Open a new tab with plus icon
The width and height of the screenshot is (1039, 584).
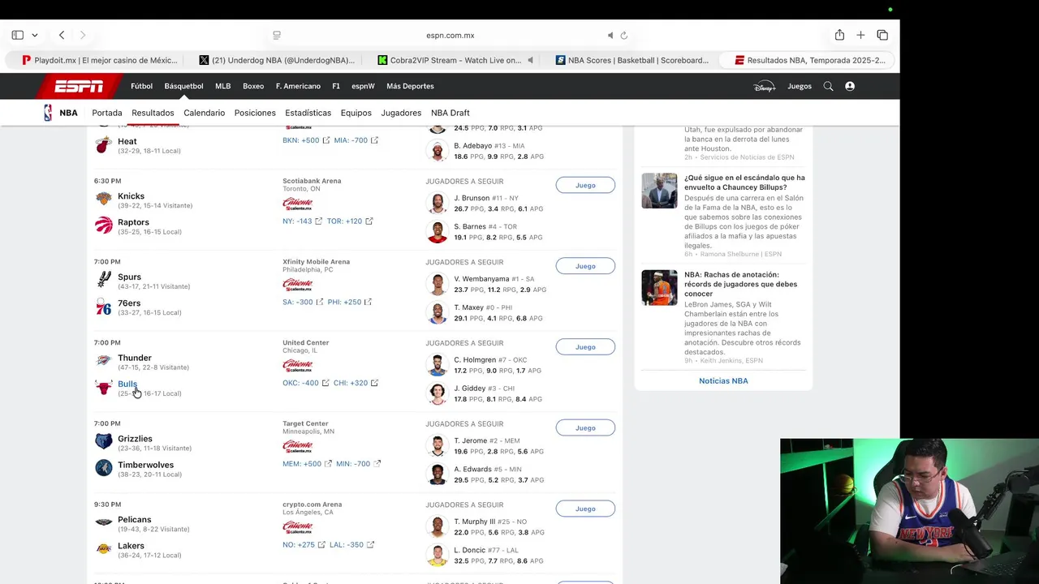pyautogui.click(x=860, y=35)
